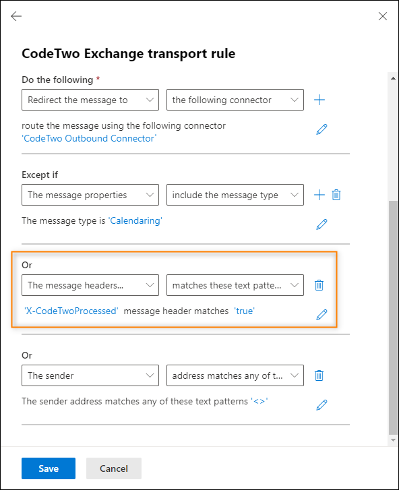Click the 'Do the following' label
The image size is (399, 490).
(57, 80)
